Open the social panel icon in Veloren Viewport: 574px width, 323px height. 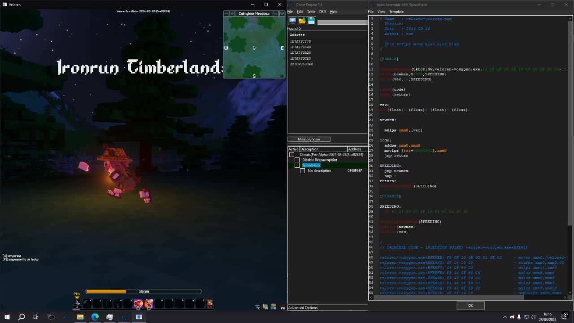(x=273, y=306)
